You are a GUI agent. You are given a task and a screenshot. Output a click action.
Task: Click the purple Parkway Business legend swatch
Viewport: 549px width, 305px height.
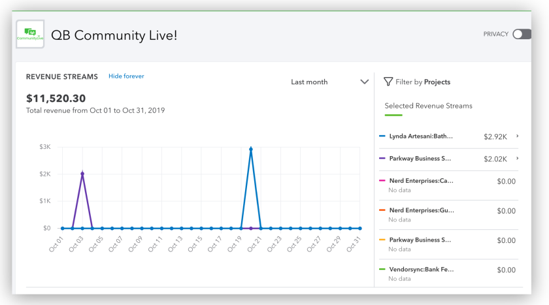382,159
